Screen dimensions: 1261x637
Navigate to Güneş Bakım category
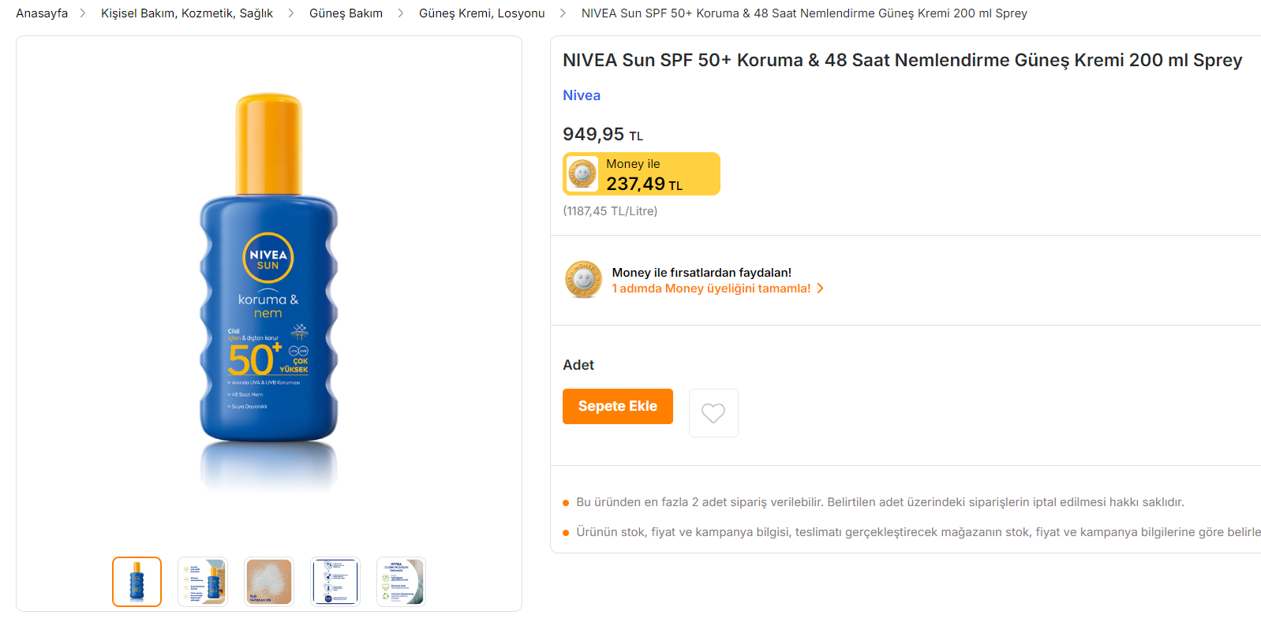point(346,13)
